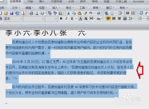Open the 窗口 menu
149x109 pixels.
[110, 8]
